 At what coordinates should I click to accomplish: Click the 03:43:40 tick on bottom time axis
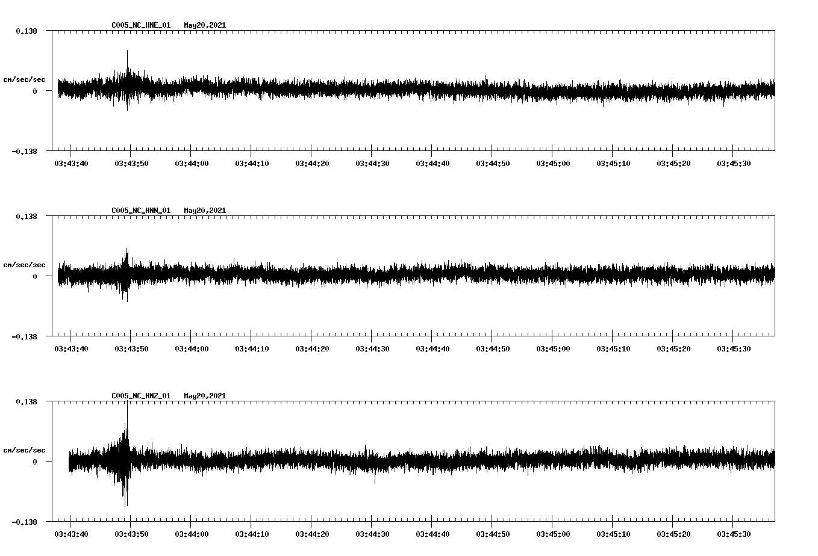(x=71, y=533)
